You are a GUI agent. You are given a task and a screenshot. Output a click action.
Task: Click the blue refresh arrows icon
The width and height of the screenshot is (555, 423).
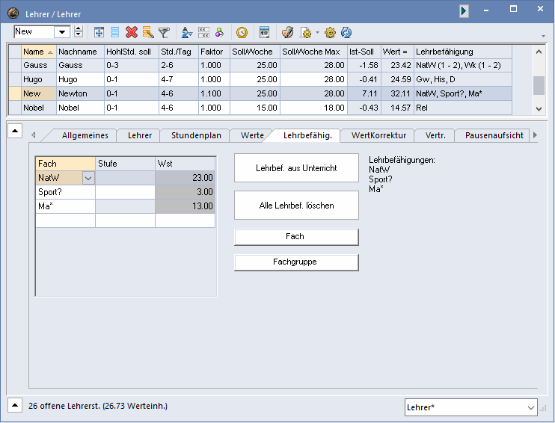click(346, 33)
